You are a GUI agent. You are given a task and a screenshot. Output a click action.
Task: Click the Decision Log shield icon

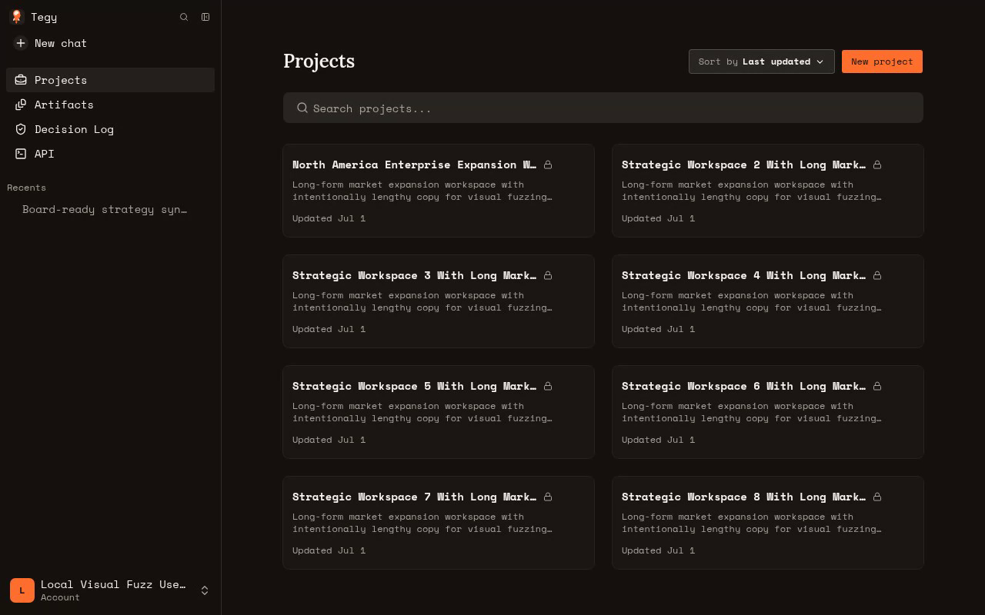21,129
